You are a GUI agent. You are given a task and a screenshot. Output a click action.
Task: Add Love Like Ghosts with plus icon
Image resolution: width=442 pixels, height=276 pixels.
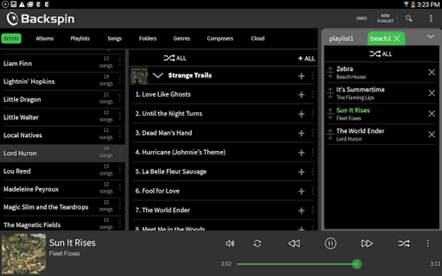point(301,95)
